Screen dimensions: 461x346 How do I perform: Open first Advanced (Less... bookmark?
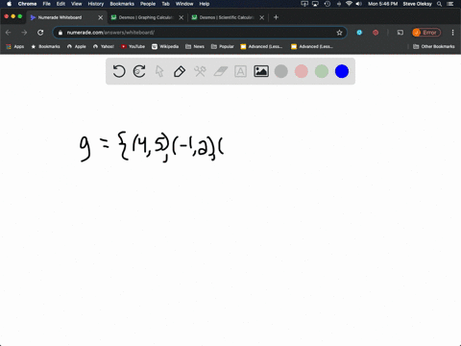click(x=261, y=46)
